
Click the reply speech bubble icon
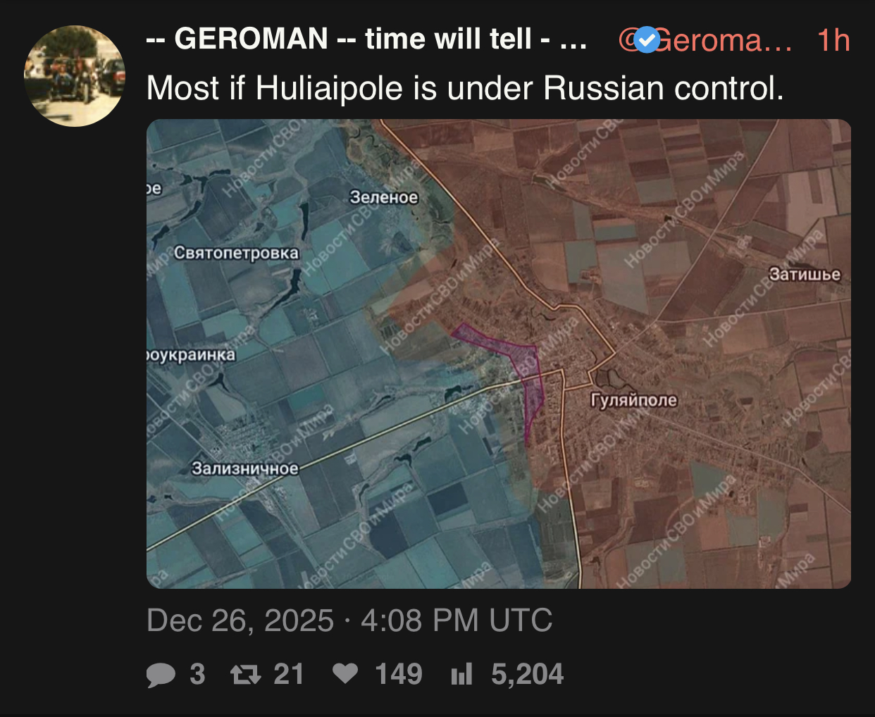pos(161,675)
